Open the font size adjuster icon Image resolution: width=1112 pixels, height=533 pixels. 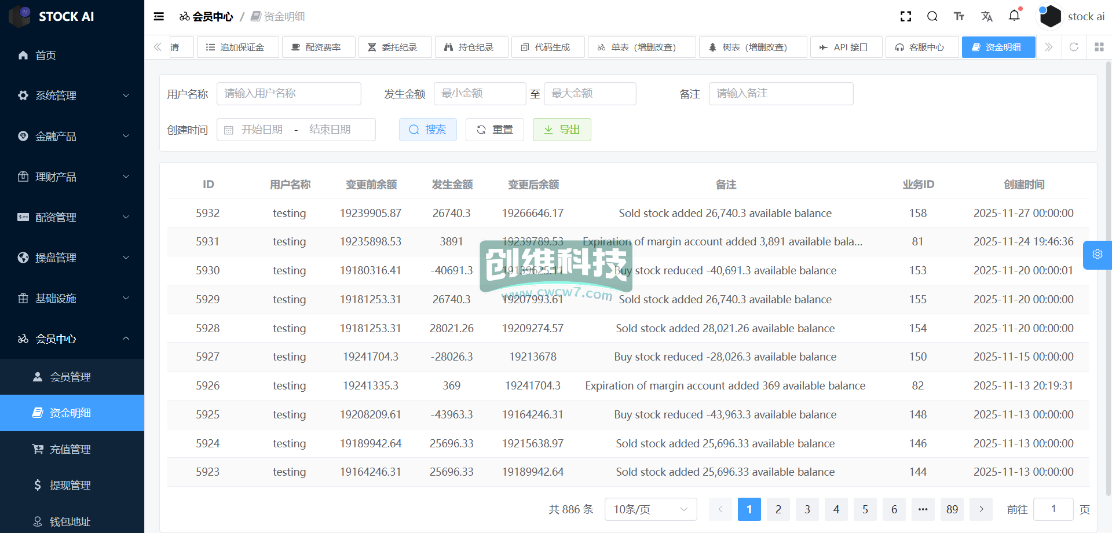pos(959,17)
